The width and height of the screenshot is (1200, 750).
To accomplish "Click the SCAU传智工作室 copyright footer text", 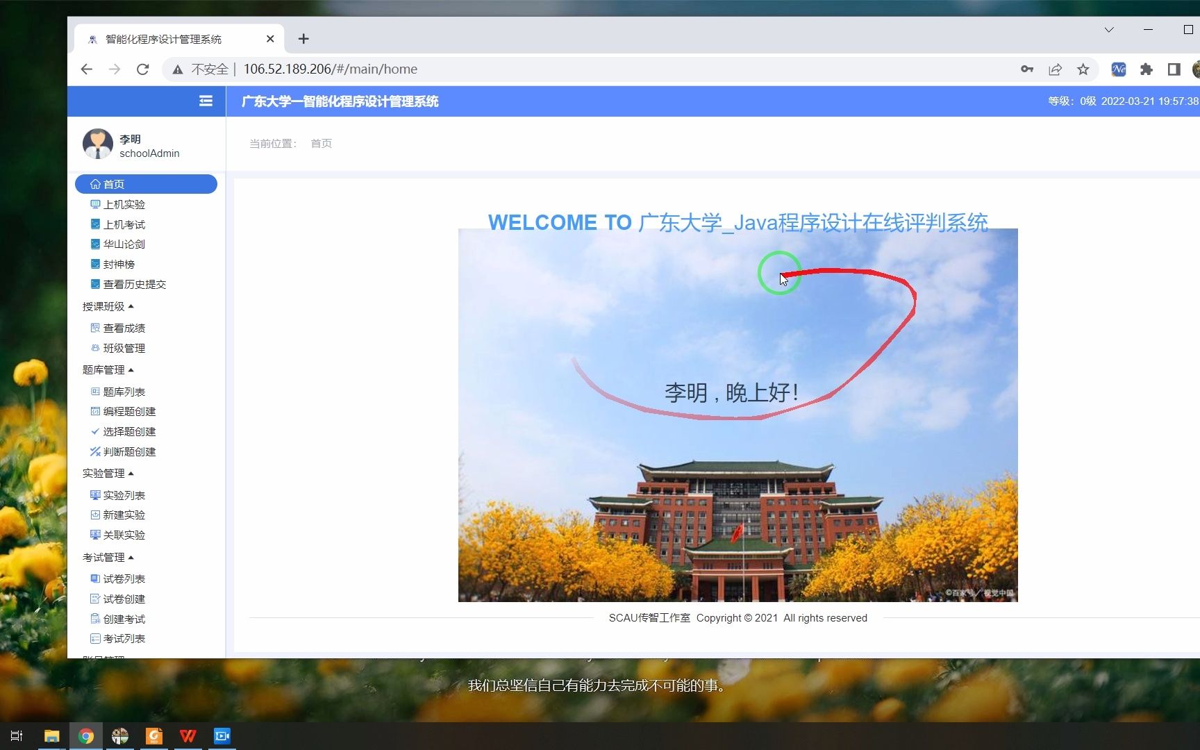I will pos(737,618).
